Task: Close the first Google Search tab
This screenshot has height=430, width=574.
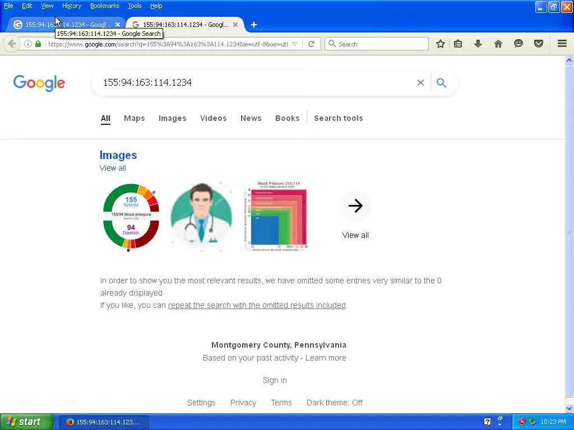Action: coord(118,25)
